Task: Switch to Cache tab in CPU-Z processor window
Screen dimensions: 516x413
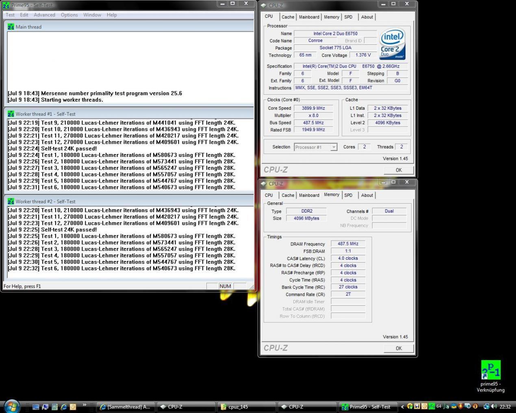Action: click(288, 17)
